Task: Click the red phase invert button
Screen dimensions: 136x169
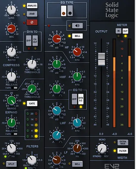Action: [x=32, y=22]
